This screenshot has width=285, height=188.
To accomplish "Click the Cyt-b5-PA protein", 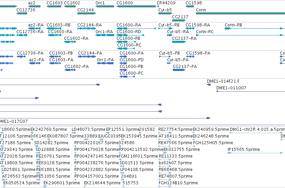I will pyautogui.click(x=169, y=63).
